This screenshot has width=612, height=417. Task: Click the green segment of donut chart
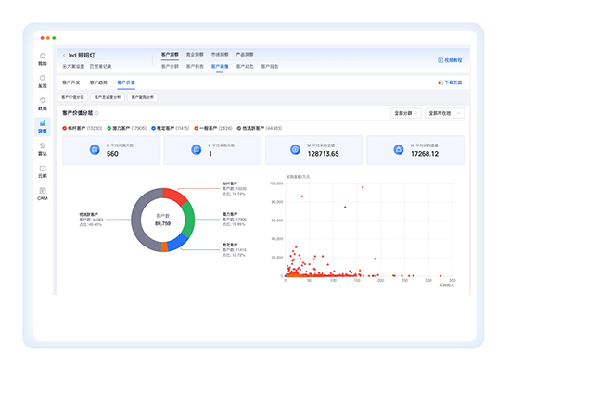coord(188,220)
